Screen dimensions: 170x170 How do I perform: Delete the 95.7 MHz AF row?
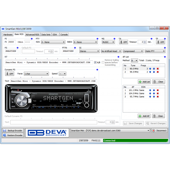(158, 97)
